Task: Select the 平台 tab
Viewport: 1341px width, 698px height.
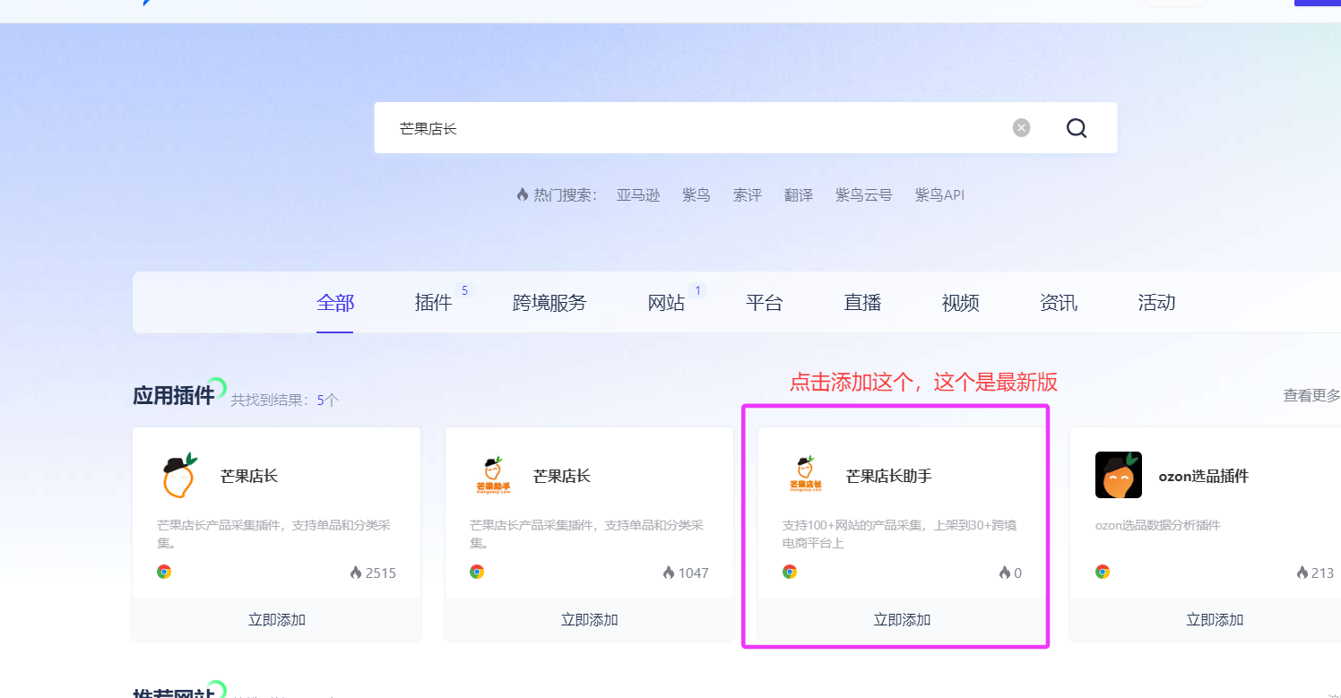Action: [765, 303]
